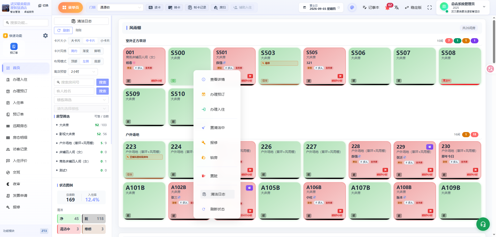The height and width of the screenshot is (237, 496).
Task: Click the red 脏 118 status legend
Action: [x=94, y=219]
